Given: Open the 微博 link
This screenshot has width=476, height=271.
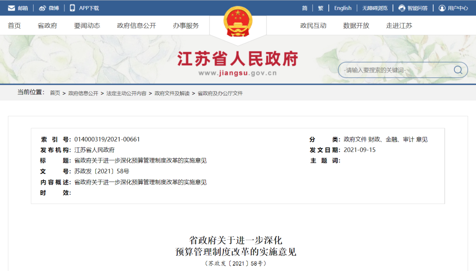Looking at the screenshot, I should pyautogui.click(x=54, y=8).
